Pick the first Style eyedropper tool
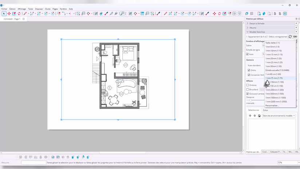This screenshot has width=300, height=169. point(106,13)
